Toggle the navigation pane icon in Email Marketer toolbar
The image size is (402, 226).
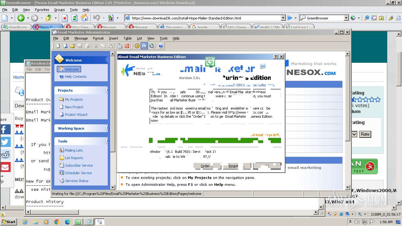144,46
